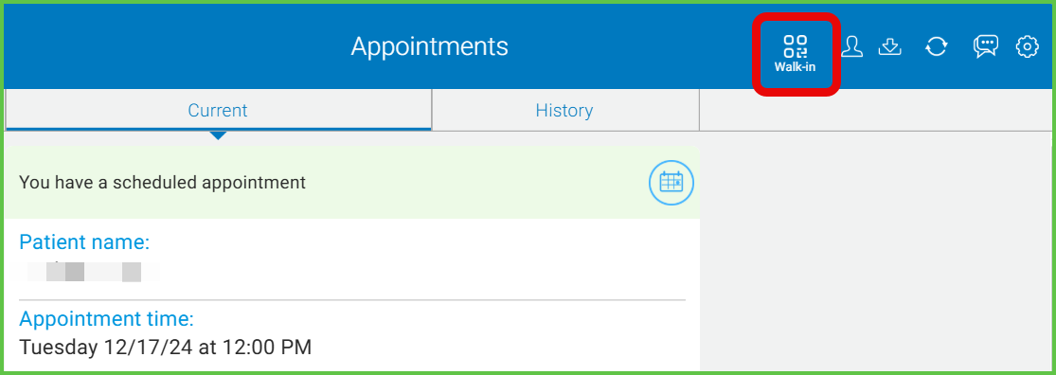Switch to the History tab
Viewport: 1056px width, 375px height.
coord(565,110)
